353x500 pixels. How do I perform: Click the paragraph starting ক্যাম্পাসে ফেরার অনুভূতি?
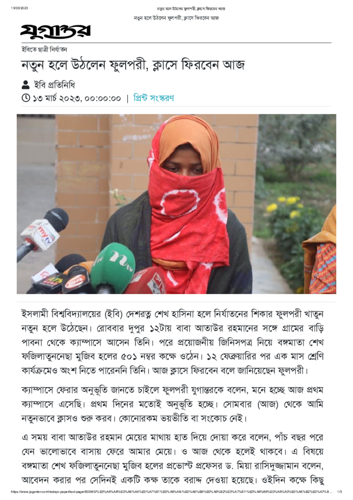(x=172, y=404)
